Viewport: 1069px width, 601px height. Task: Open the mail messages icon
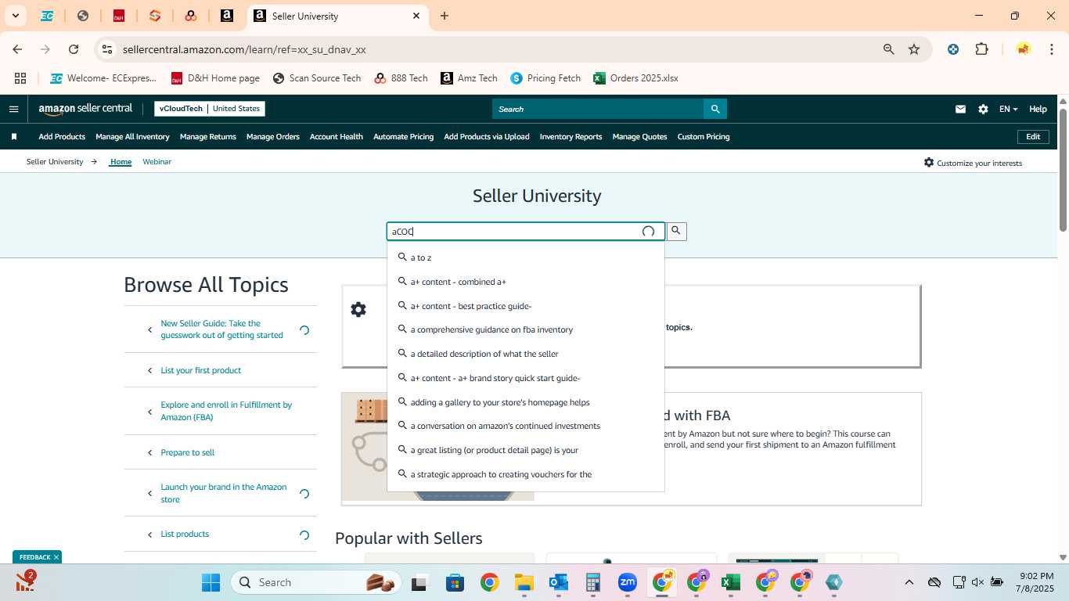[x=960, y=110]
